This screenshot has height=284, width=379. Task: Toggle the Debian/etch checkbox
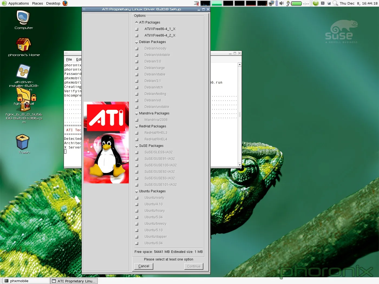point(137,87)
